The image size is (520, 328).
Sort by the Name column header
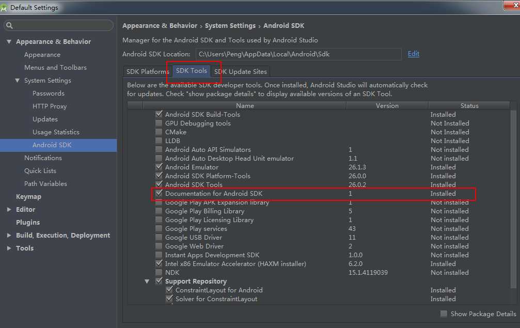click(x=245, y=105)
